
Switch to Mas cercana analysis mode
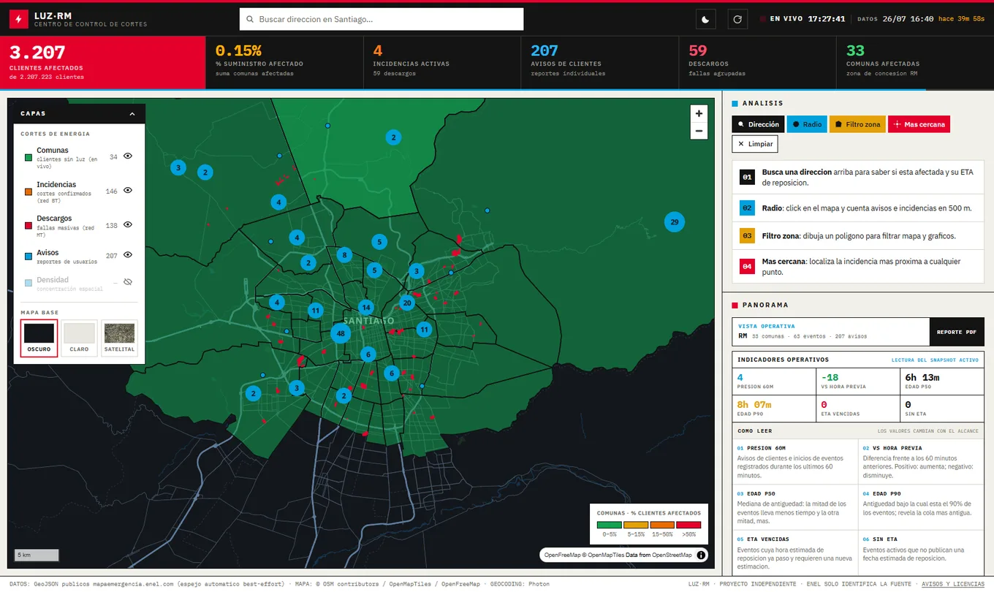[x=919, y=124]
